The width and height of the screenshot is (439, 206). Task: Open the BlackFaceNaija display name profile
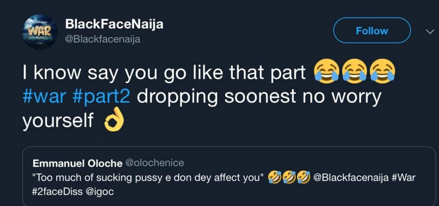(x=114, y=25)
